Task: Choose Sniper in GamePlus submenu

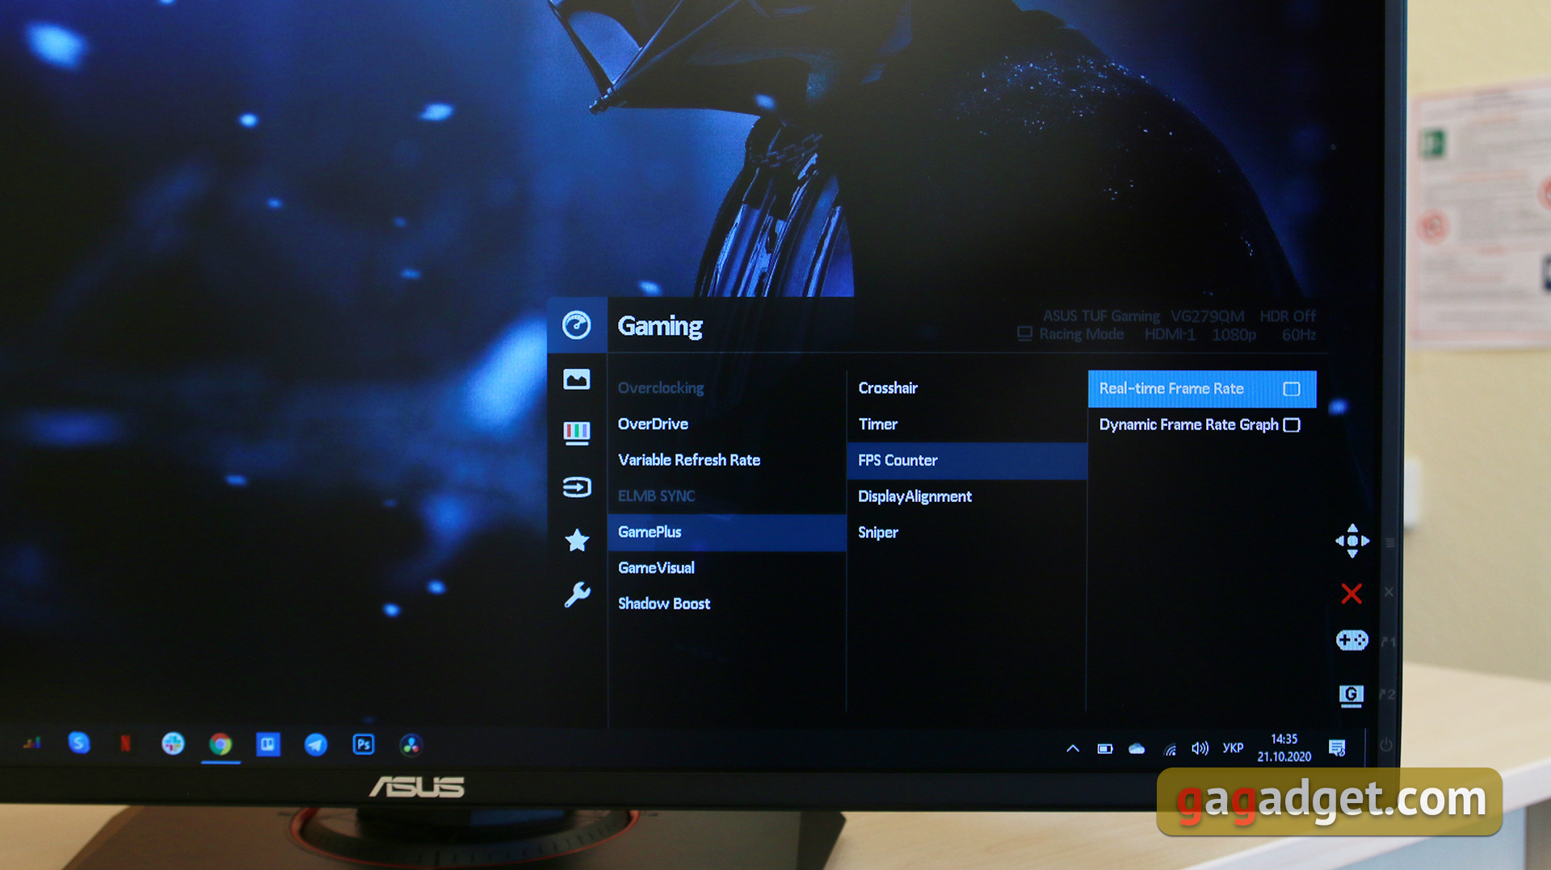Action: click(967, 532)
